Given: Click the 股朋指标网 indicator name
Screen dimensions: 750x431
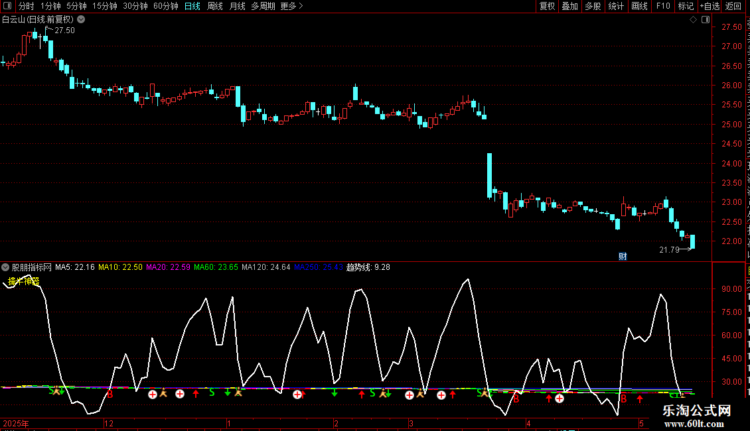Looking at the screenshot, I should [x=32, y=267].
